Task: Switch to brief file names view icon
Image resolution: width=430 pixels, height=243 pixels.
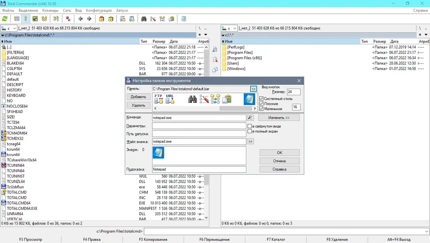Action: pyautogui.click(x=17, y=18)
